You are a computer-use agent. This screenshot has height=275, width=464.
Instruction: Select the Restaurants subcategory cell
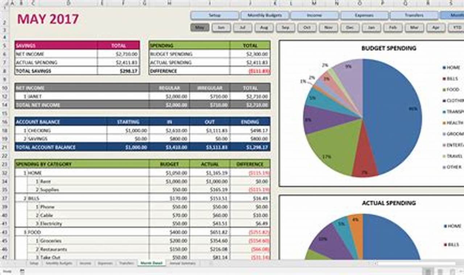click(94, 249)
